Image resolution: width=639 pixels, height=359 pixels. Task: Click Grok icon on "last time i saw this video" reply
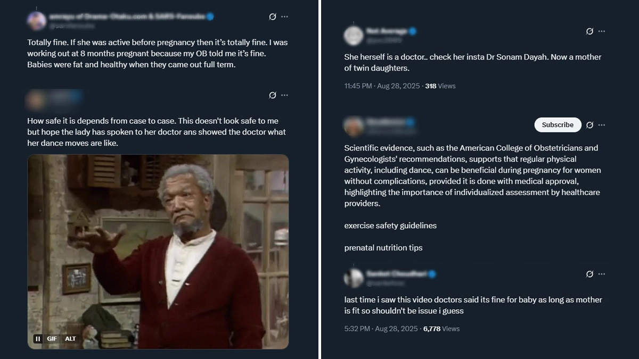click(x=589, y=274)
